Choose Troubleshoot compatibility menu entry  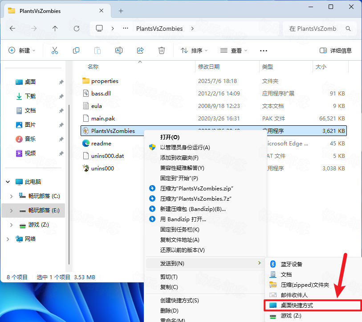[x=205, y=168]
